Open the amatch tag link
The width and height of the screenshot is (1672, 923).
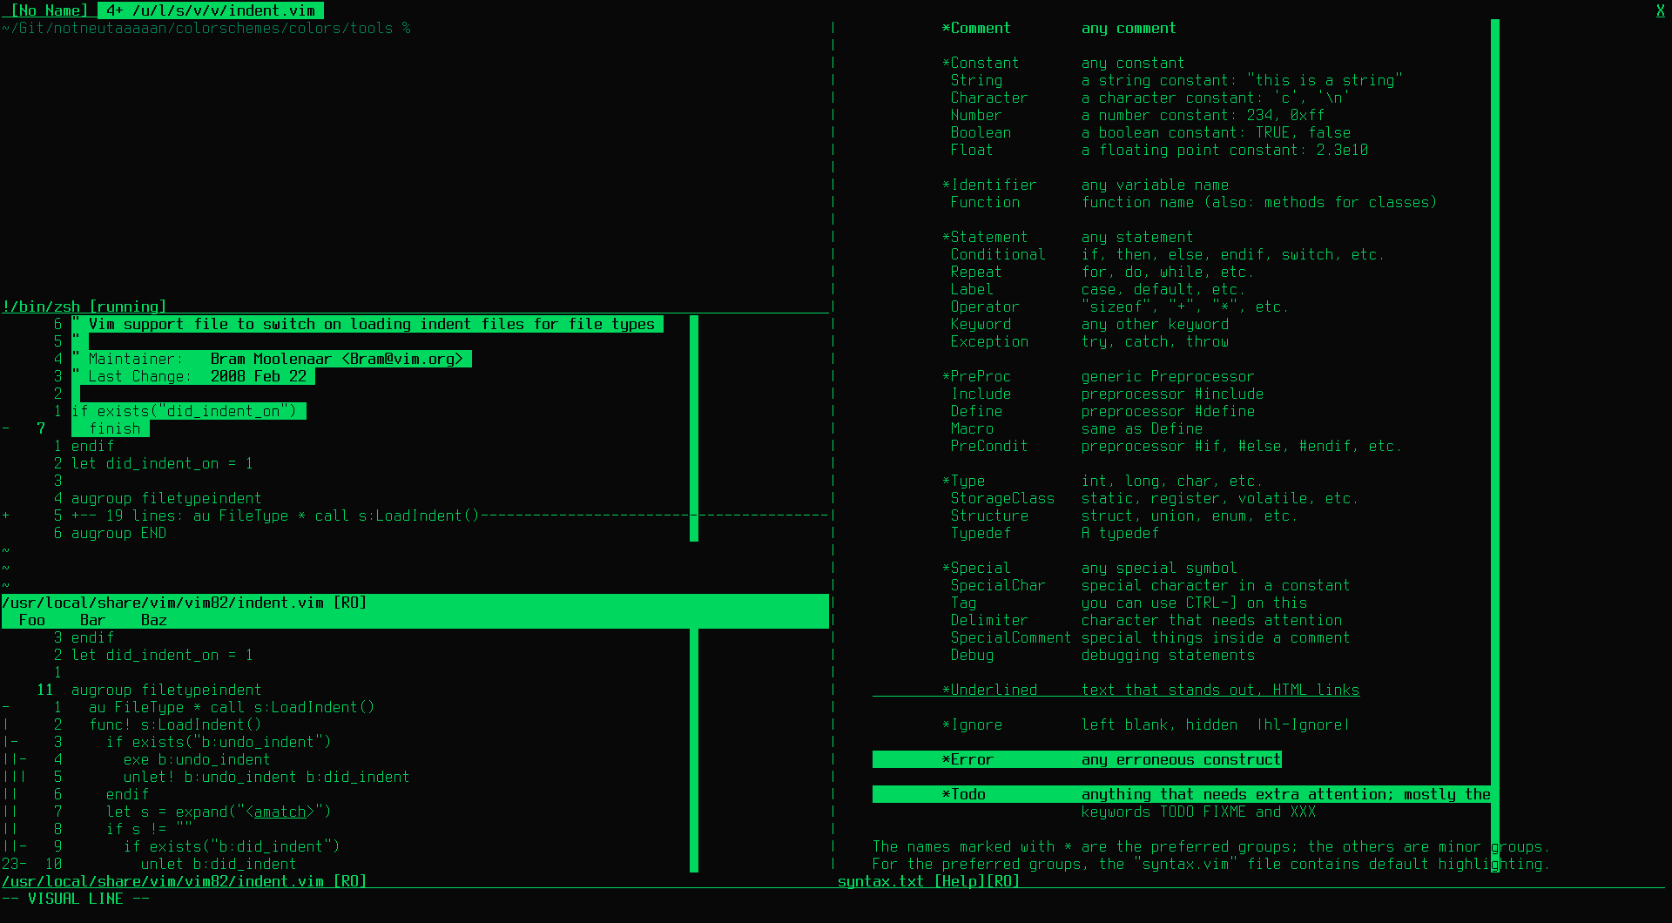pyautogui.click(x=279, y=812)
